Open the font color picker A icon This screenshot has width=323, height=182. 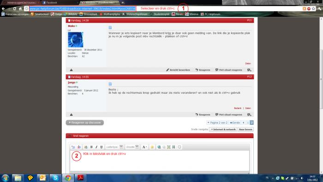[144, 147]
